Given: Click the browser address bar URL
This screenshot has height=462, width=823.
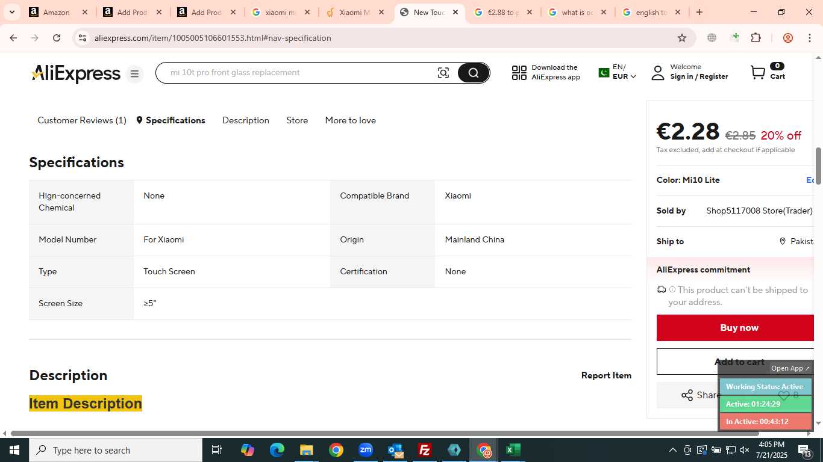Looking at the screenshot, I should pyautogui.click(x=213, y=38).
